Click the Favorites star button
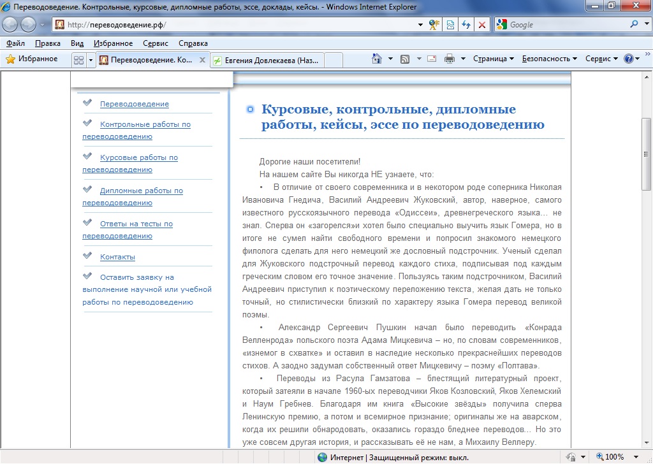Image resolution: width=653 pixels, height=464 pixels. [32, 59]
